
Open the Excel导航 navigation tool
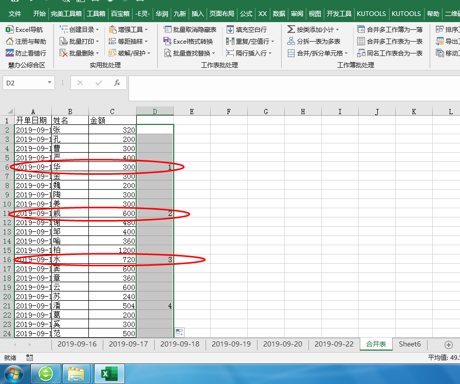point(24,30)
